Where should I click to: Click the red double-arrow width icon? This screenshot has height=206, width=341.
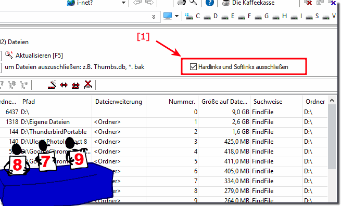click(64, 85)
